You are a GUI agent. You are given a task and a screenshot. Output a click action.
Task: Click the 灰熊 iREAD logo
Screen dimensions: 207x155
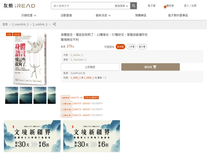pos(20,6)
